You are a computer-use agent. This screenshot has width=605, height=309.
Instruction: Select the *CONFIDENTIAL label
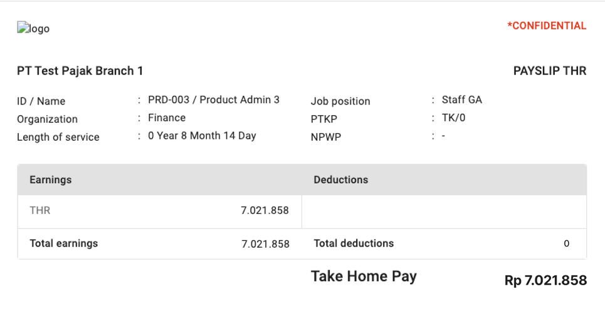coord(547,26)
